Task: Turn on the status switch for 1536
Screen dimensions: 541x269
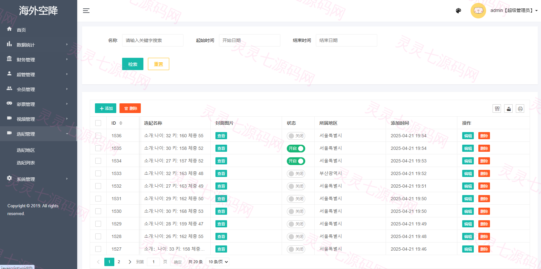Action: [x=296, y=136]
